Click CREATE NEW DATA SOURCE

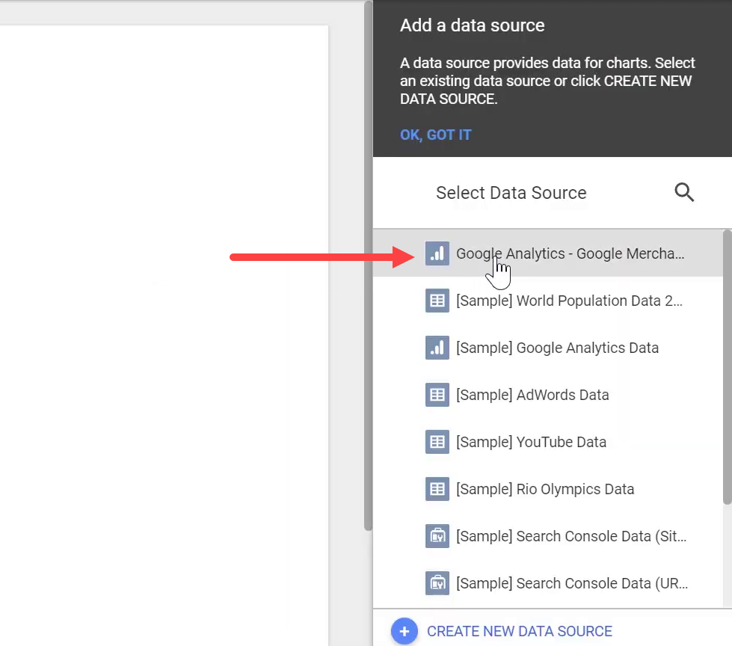pos(519,632)
